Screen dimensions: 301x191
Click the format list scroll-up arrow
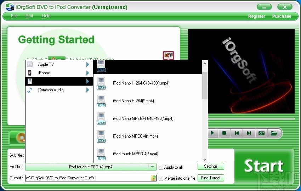pos(205,63)
